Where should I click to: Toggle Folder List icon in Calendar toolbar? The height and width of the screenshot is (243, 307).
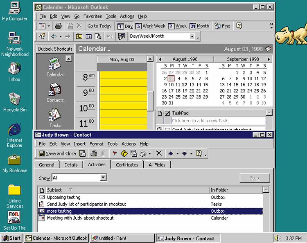[89, 36]
